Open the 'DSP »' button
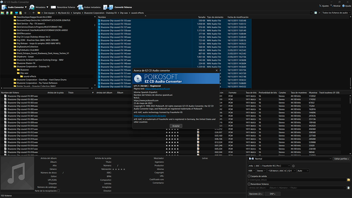 273,194
